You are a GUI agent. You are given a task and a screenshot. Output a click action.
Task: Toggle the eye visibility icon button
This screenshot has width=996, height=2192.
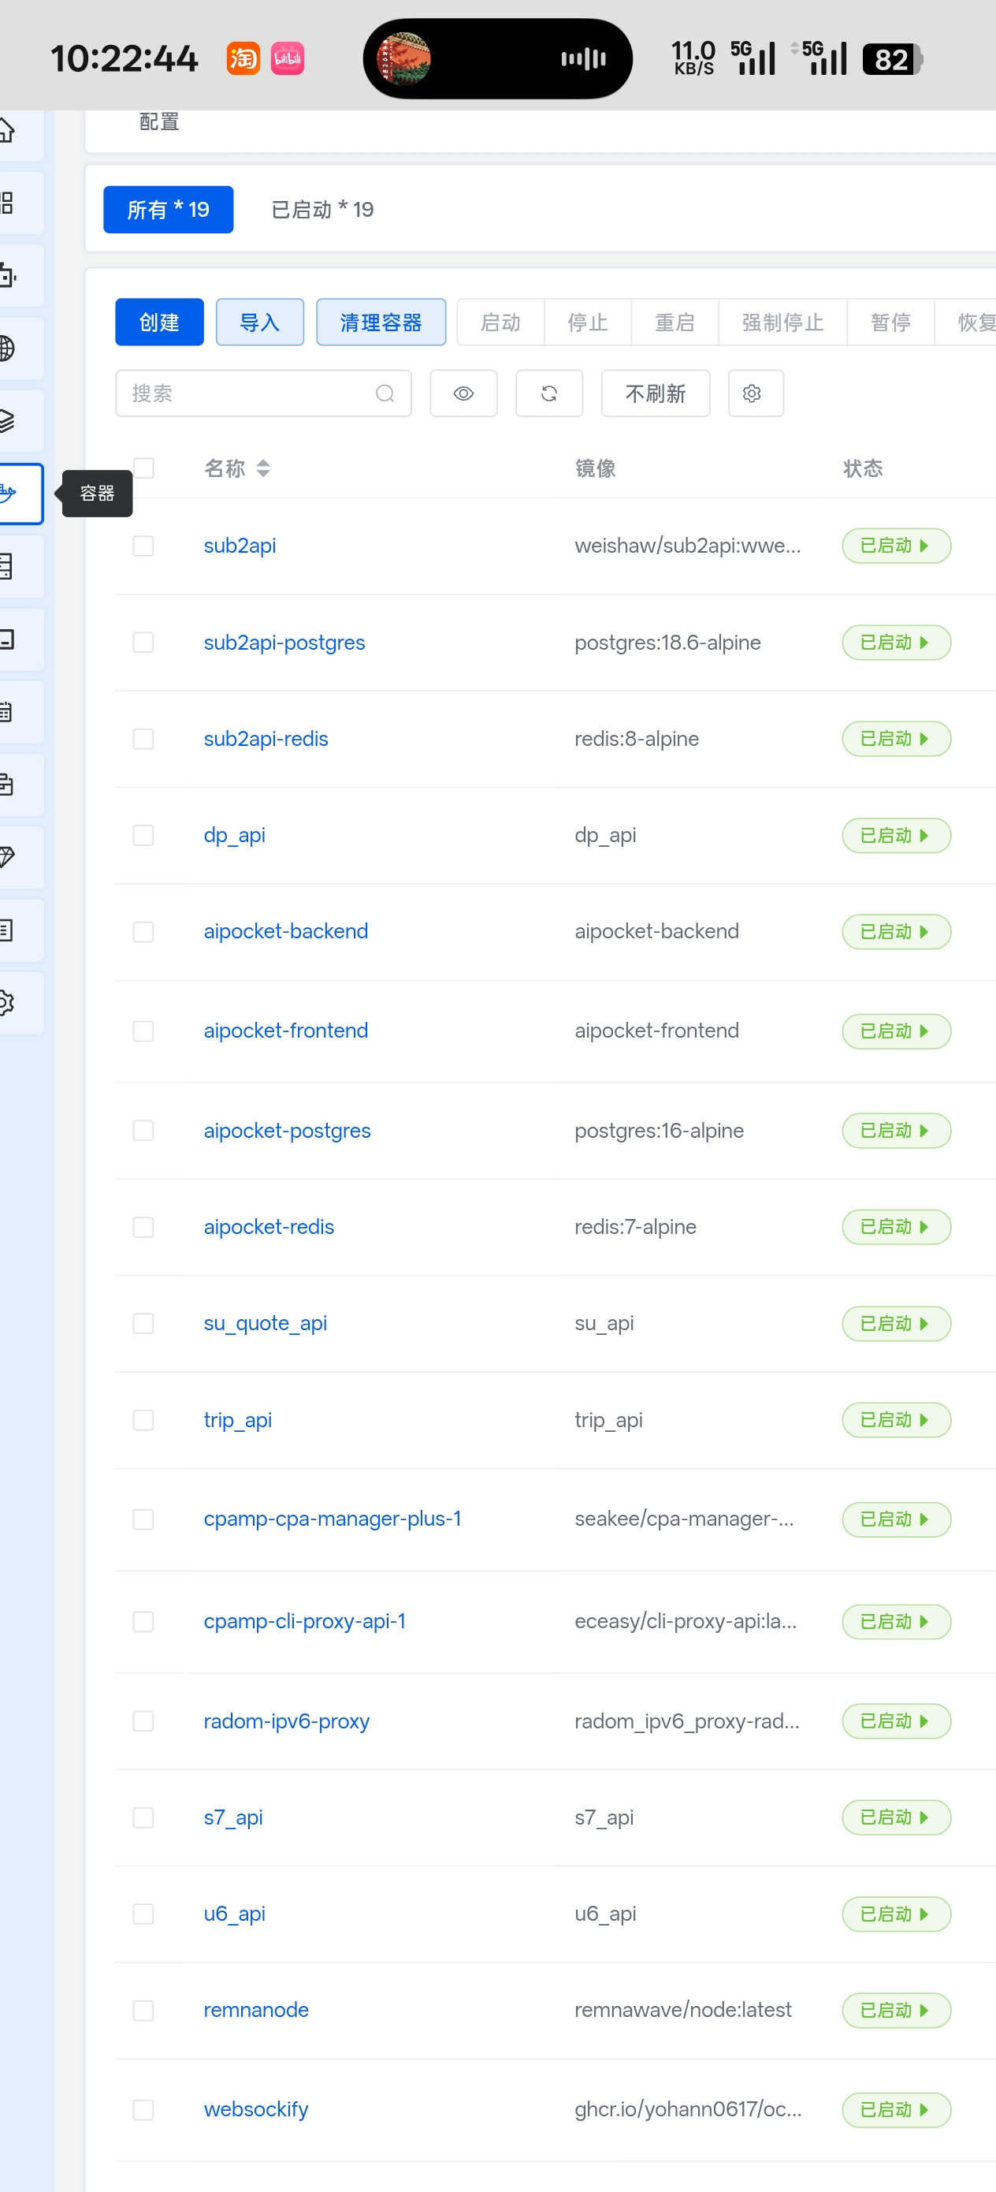[463, 393]
